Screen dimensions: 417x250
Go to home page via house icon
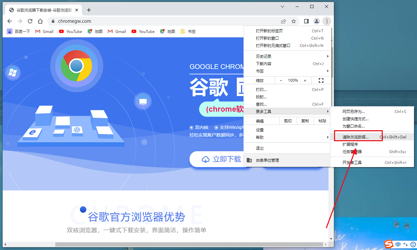[x=40, y=21]
